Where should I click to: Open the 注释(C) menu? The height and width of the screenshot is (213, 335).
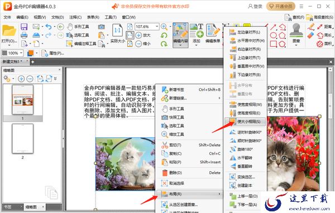coord(75,17)
